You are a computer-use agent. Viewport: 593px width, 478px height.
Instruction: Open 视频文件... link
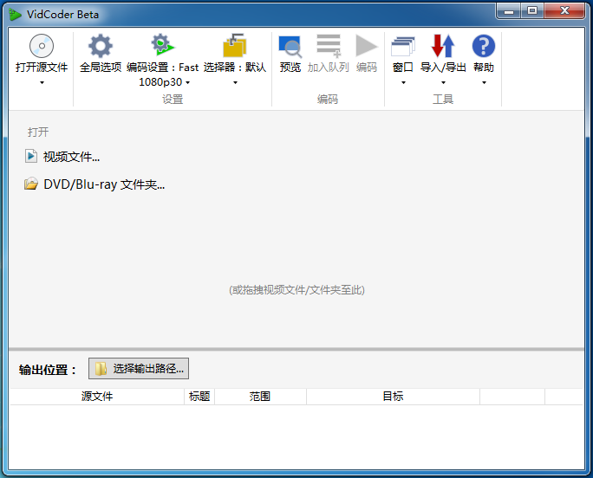pos(71,157)
